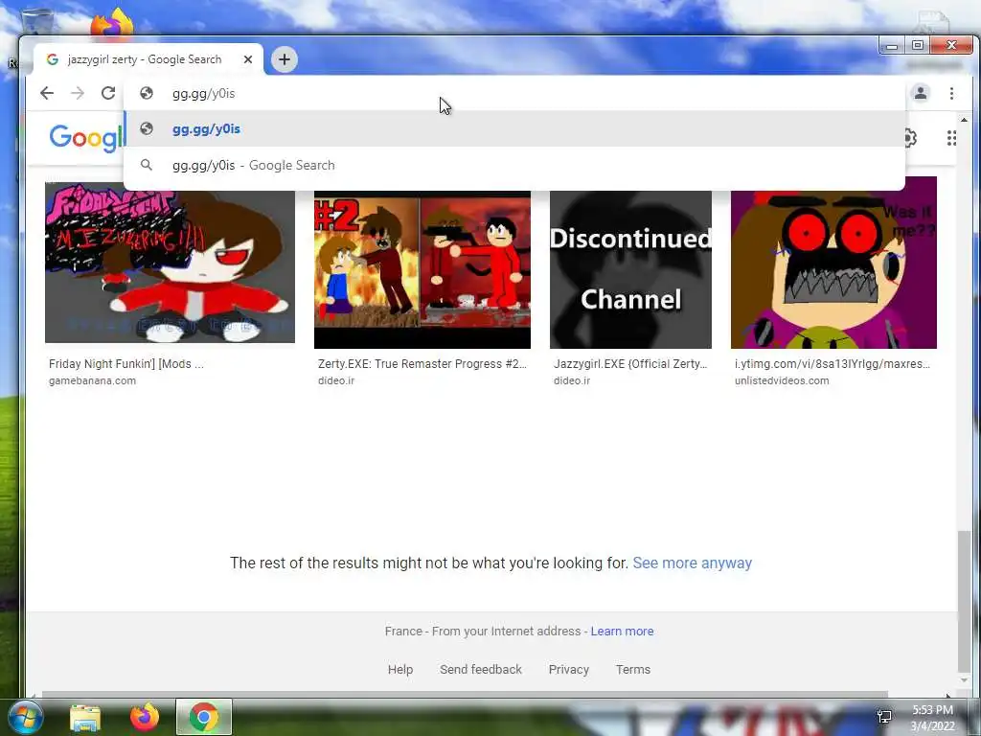Open a new tab with plus button

point(284,59)
